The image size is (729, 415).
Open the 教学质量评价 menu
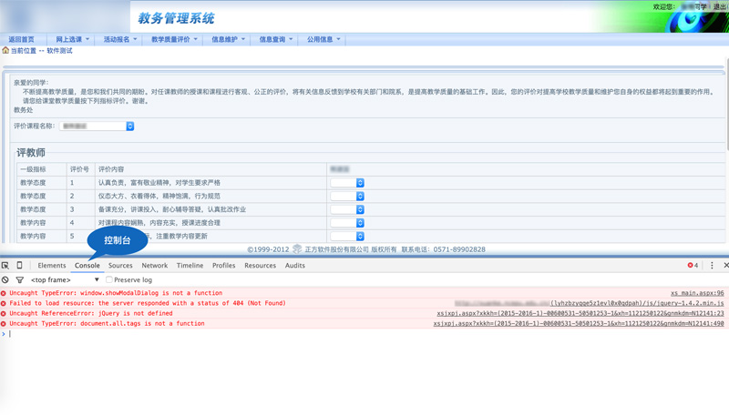pyautogui.click(x=174, y=39)
